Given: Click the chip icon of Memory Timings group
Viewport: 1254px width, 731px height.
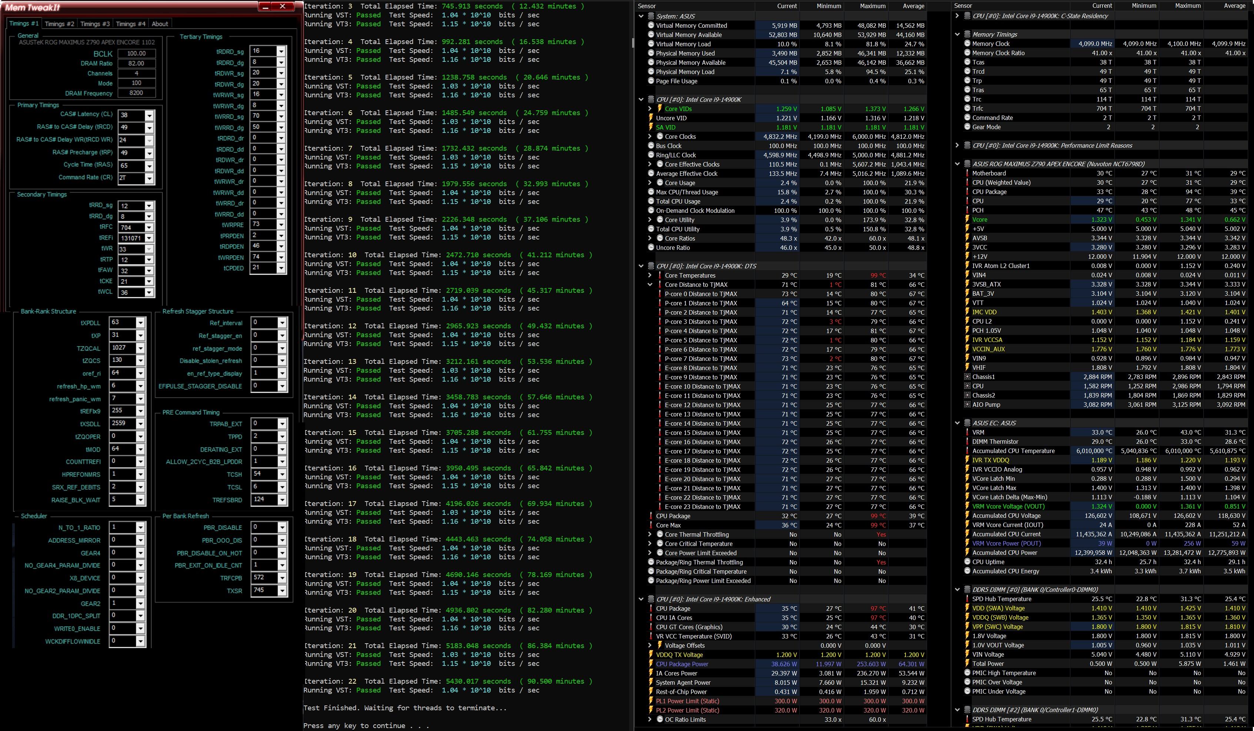Looking at the screenshot, I should click(x=967, y=34).
